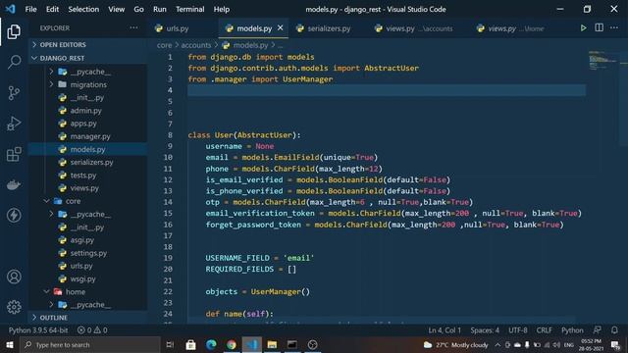Open wsgi.py in explorer
This screenshot has width=628, height=353.
point(82,278)
